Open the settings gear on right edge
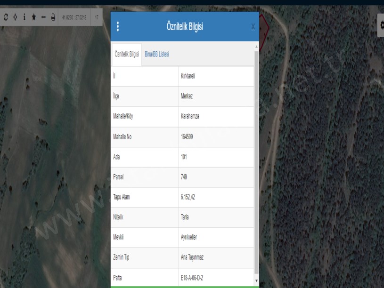The height and width of the screenshot is (288, 384). [381, 23]
